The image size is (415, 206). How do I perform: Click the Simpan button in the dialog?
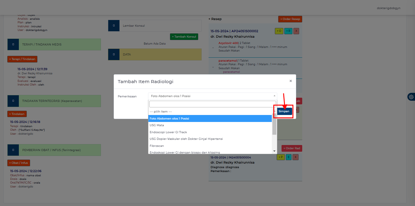284,111
